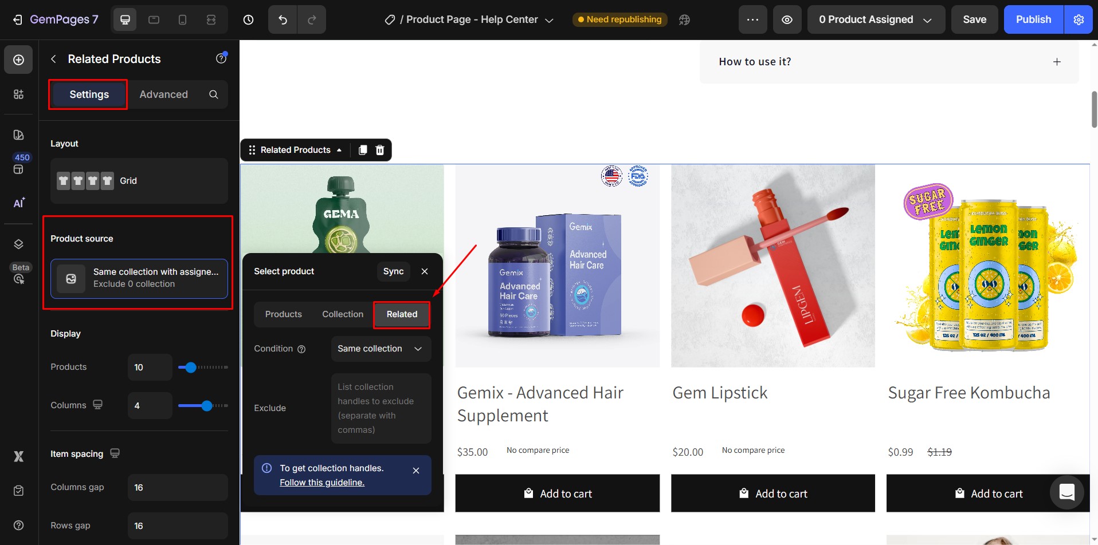Switch to tablet preview mode
Image resolution: width=1098 pixels, height=545 pixels.
pos(153,19)
